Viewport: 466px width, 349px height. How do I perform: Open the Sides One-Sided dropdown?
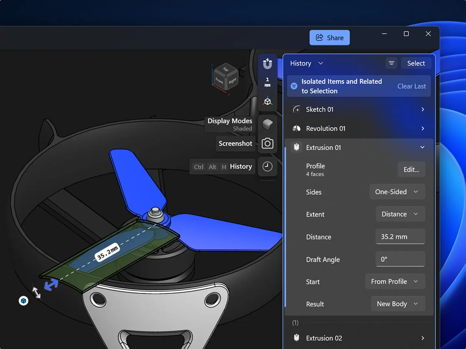click(x=397, y=192)
